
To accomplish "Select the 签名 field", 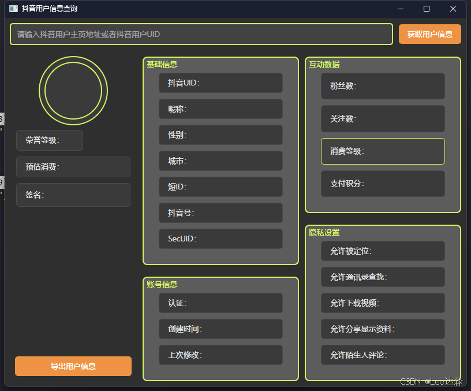I will click(x=73, y=195).
